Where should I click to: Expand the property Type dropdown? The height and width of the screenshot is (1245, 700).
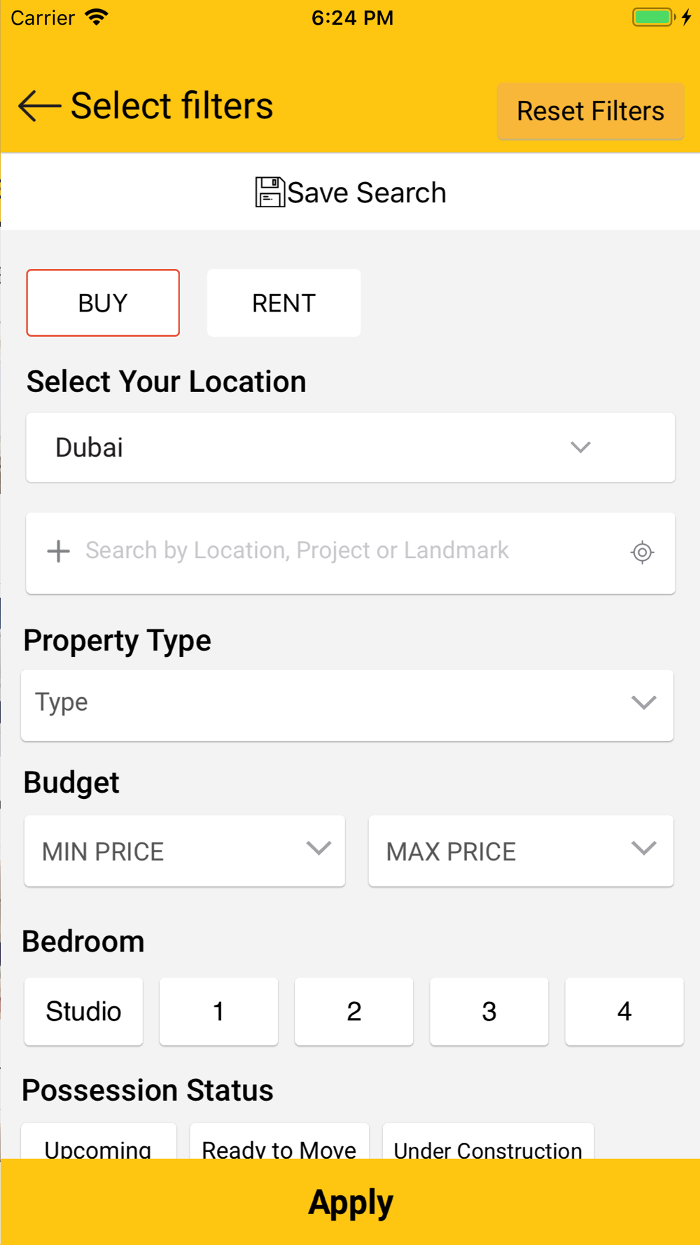click(x=347, y=704)
